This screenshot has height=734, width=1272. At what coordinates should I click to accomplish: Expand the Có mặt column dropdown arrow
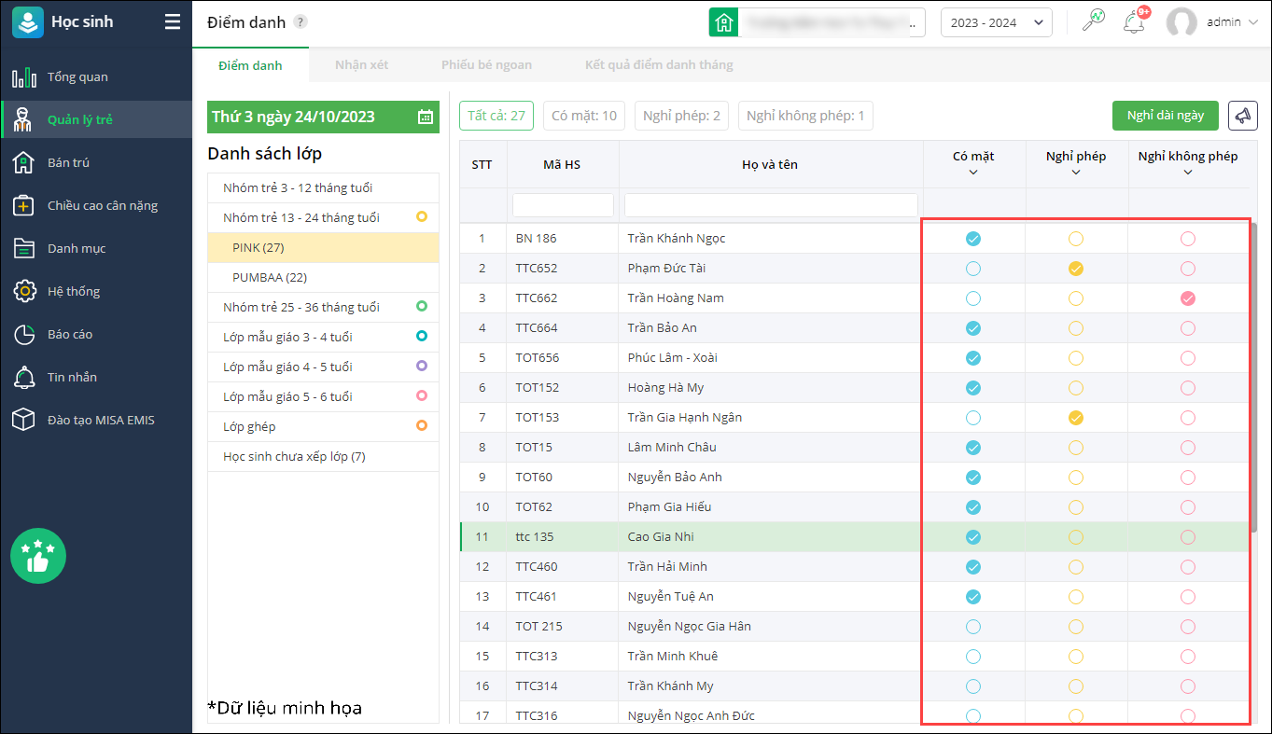tap(973, 173)
